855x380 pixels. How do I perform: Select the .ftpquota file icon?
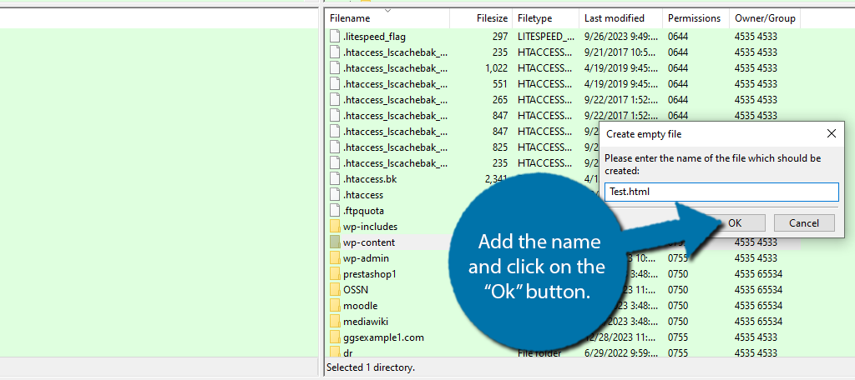click(x=335, y=211)
